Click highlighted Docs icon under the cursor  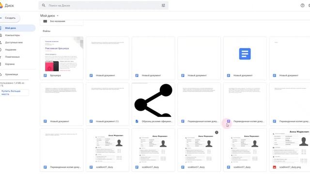pyautogui.click(x=229, y=121)
